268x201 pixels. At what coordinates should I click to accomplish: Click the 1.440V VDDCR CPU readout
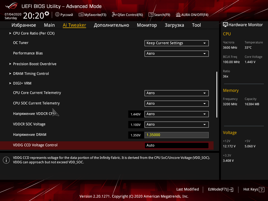pyautogui.click(x=136, y=114)
